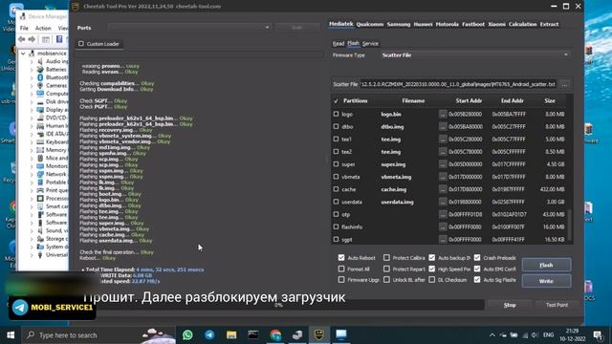Open the Read sub-tab
612x344 pixels.
click(x=339, y=43)
